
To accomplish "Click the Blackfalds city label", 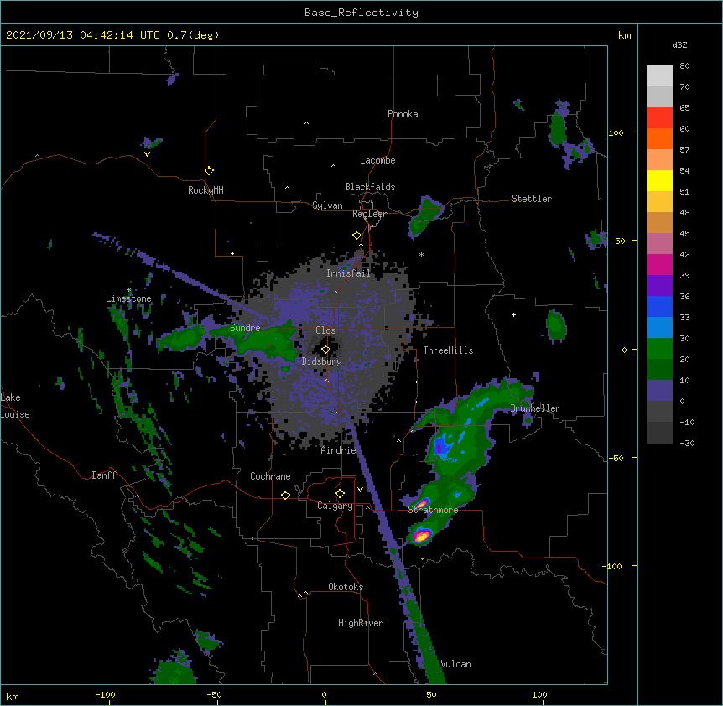I will coord(370,187).
